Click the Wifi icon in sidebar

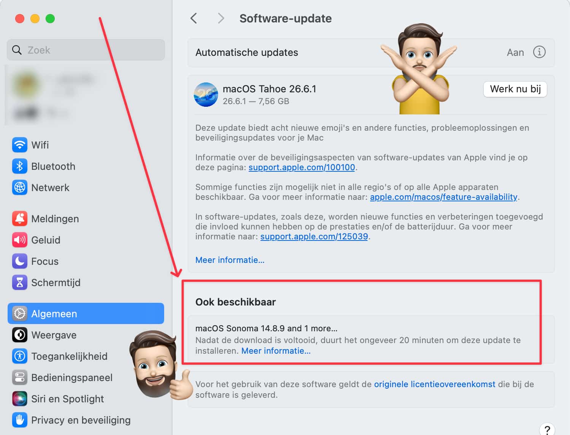19,145
